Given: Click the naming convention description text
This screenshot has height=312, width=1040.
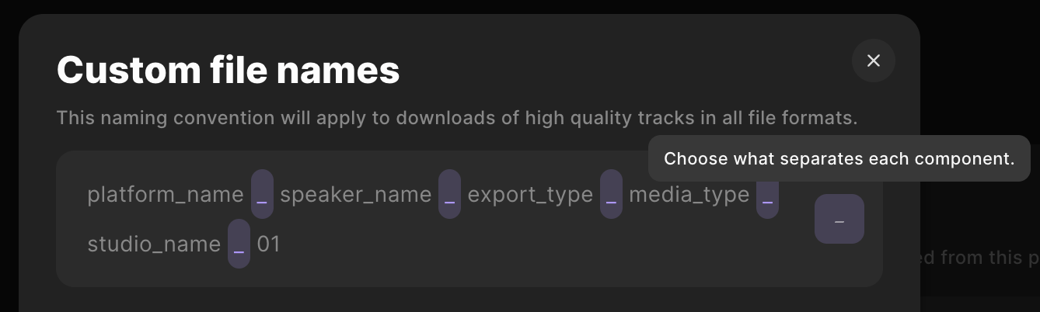Looking at the screenshot, I should (x=456, y=118).
